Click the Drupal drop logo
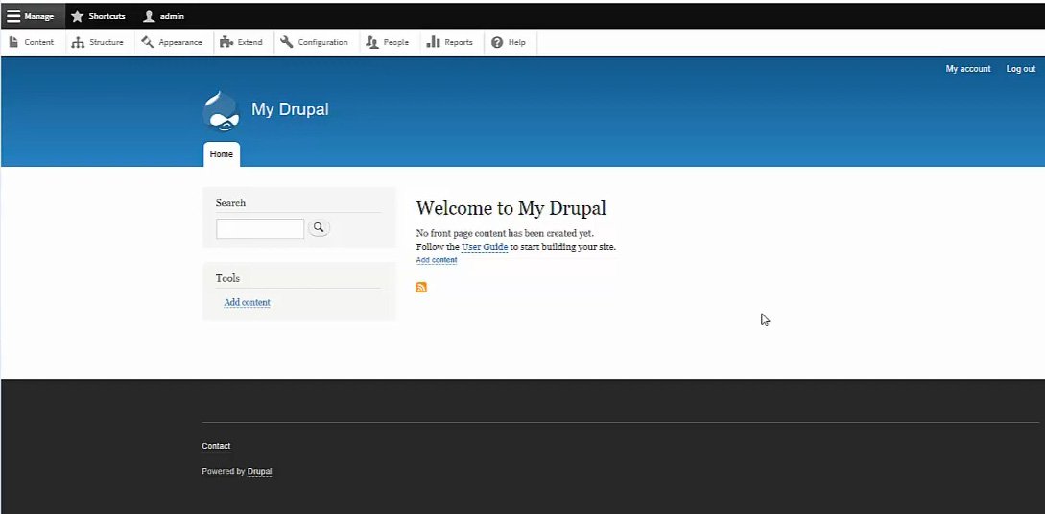Viewport: 1045px width, 514px height. pos(221,110)
